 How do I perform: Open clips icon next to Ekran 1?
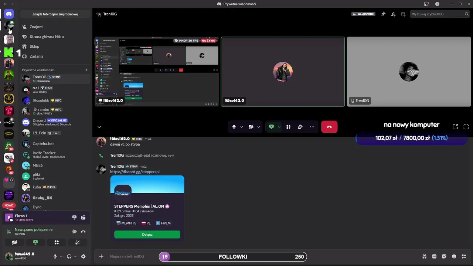pyautogui.click(x=84, y=218)
